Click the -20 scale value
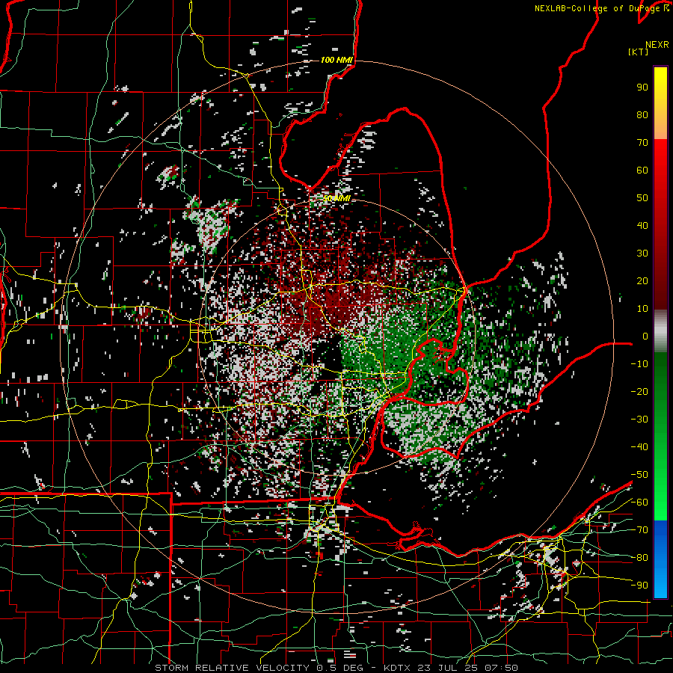The width and height of the screenshot is (673, 673). pos(639,392)
